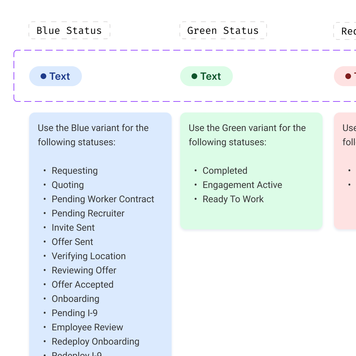Click 'Pending Recruiter' list item
Screen dimensions: 356x356
pyautogui.click(x=88, y=213)
